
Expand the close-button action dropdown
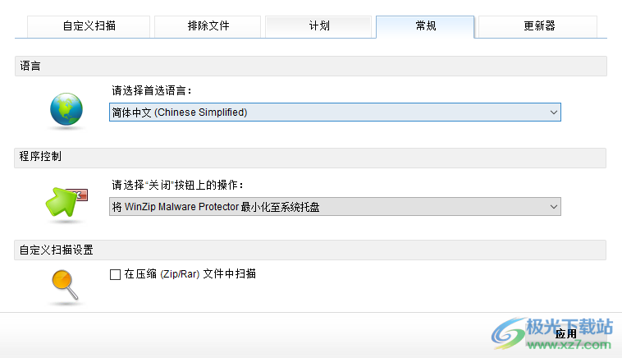coord(335,207)
